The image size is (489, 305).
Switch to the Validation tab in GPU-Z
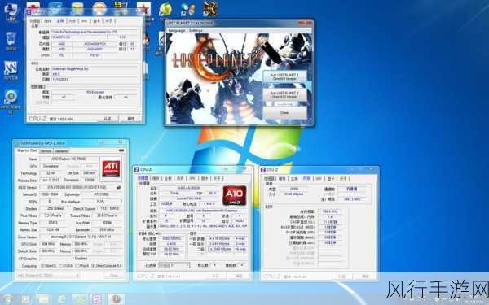coord(62,151)
